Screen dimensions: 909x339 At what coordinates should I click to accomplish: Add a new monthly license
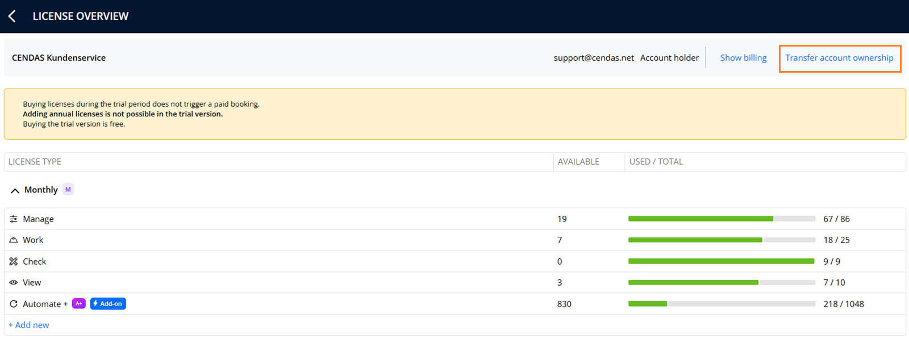(29, 325)
